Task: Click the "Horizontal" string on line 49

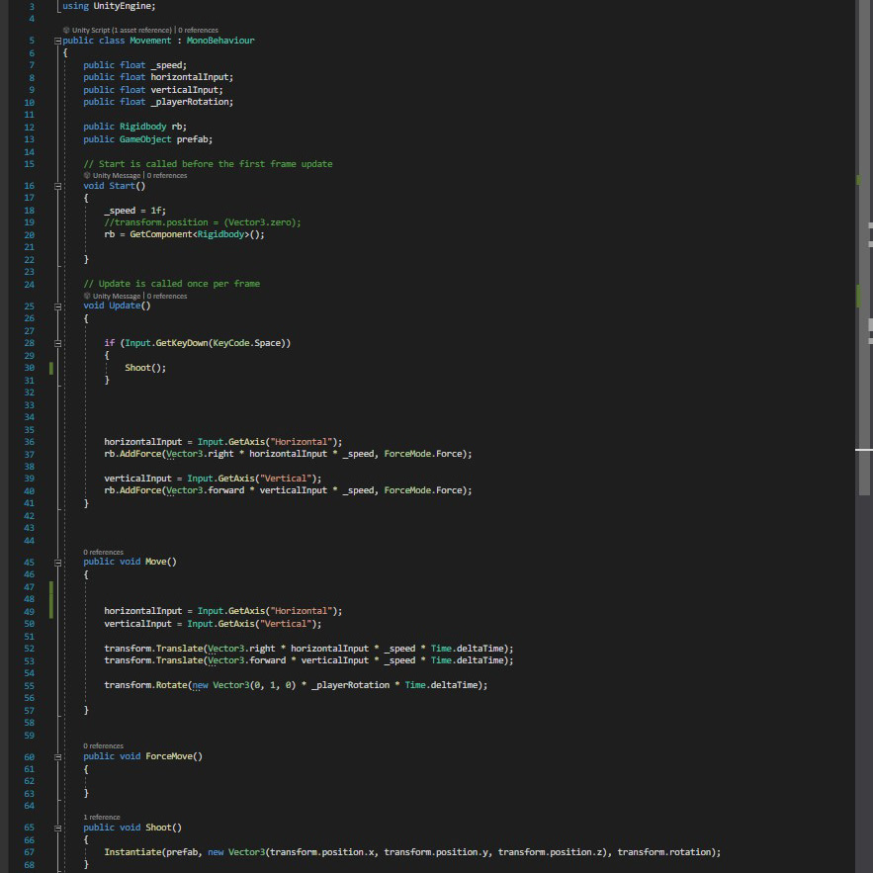Action: (302, 611)
